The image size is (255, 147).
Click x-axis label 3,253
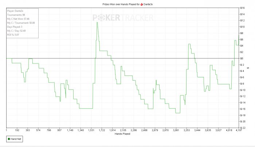pyautogui.click(x=187, y=130)
